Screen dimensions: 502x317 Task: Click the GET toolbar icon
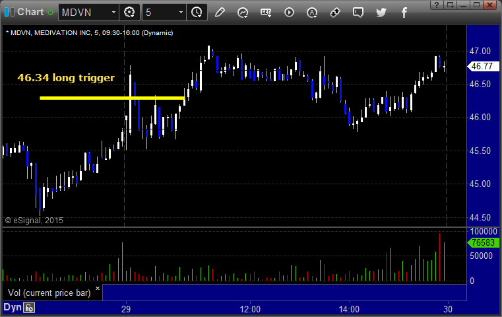click(266, 13)
